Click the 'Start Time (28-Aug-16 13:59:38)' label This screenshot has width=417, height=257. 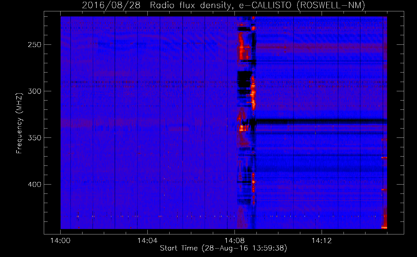point(223,248)
